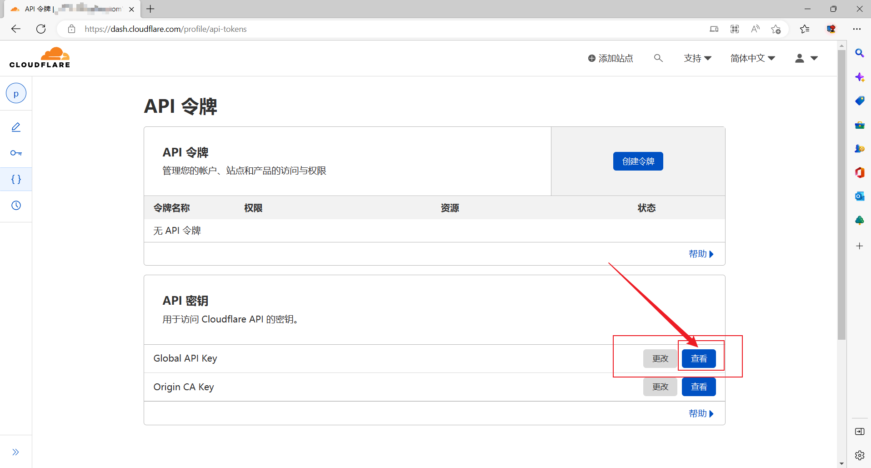Click 更改 for Origin CA Key

click(660, 387)
